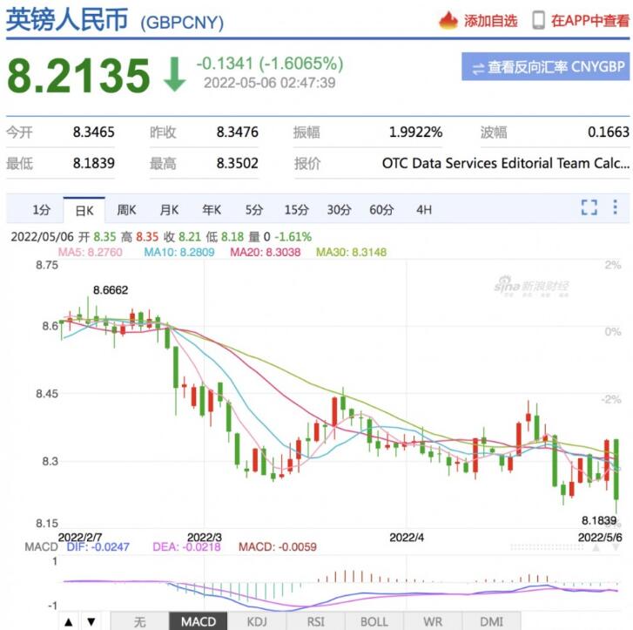Select the 5分 interval tab
Screen dimensions: 633x630
[x=253, y=209]
